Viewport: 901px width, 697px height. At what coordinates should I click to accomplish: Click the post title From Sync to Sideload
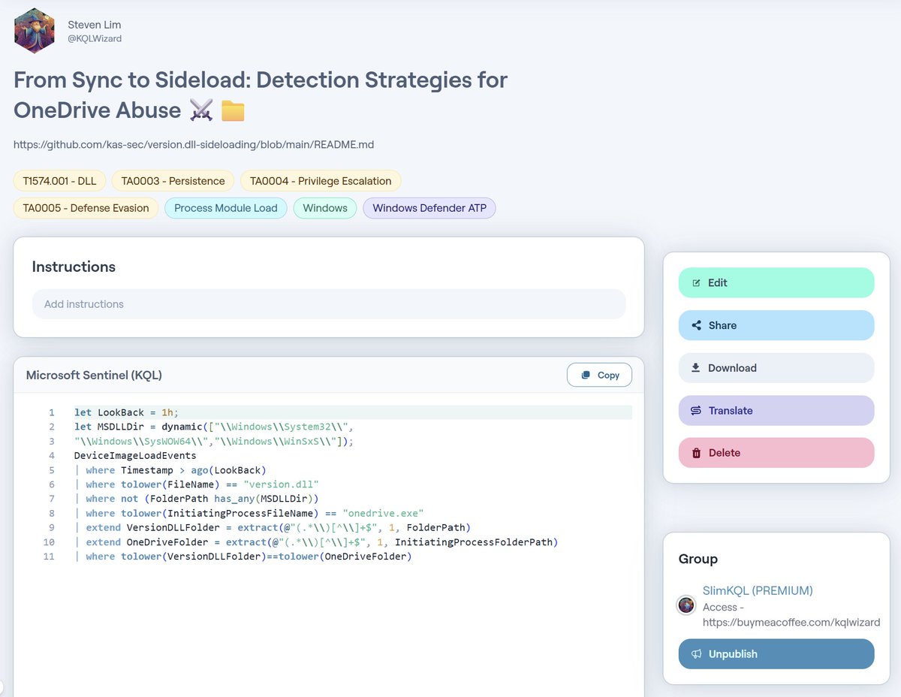[261, 95]
